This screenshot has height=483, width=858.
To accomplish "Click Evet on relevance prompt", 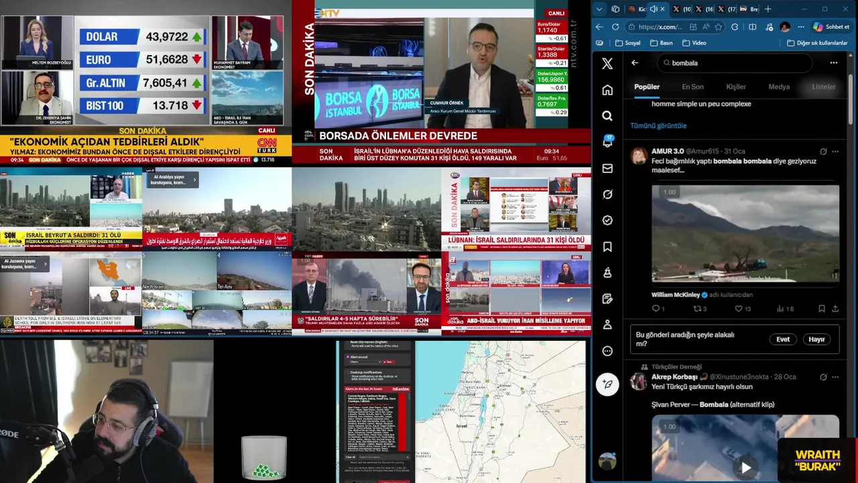I will click(783, 339).
